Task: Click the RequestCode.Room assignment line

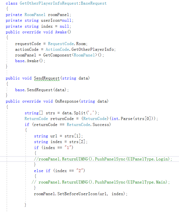Action: [x=51, y=44]
